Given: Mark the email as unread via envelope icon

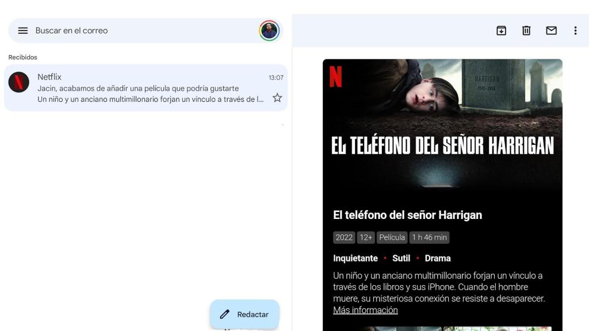Looking at the screenshot, I should pyautogui.click(x=551, y=30).
